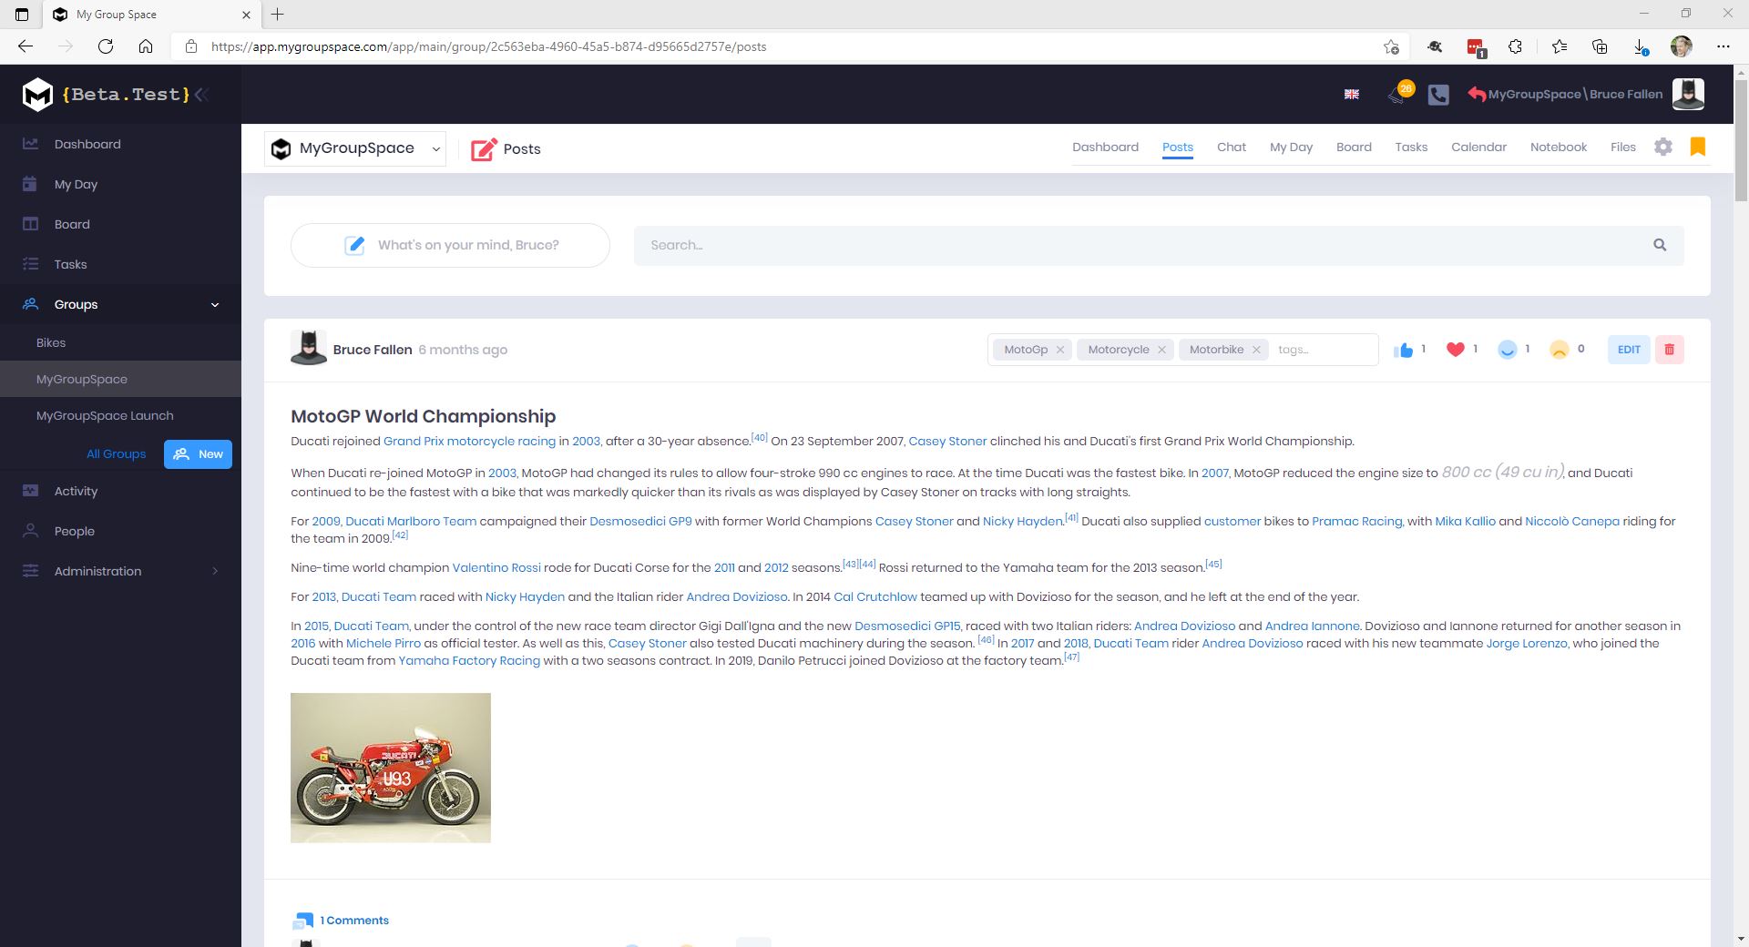Focus the posts Search field

(1159, 245)
